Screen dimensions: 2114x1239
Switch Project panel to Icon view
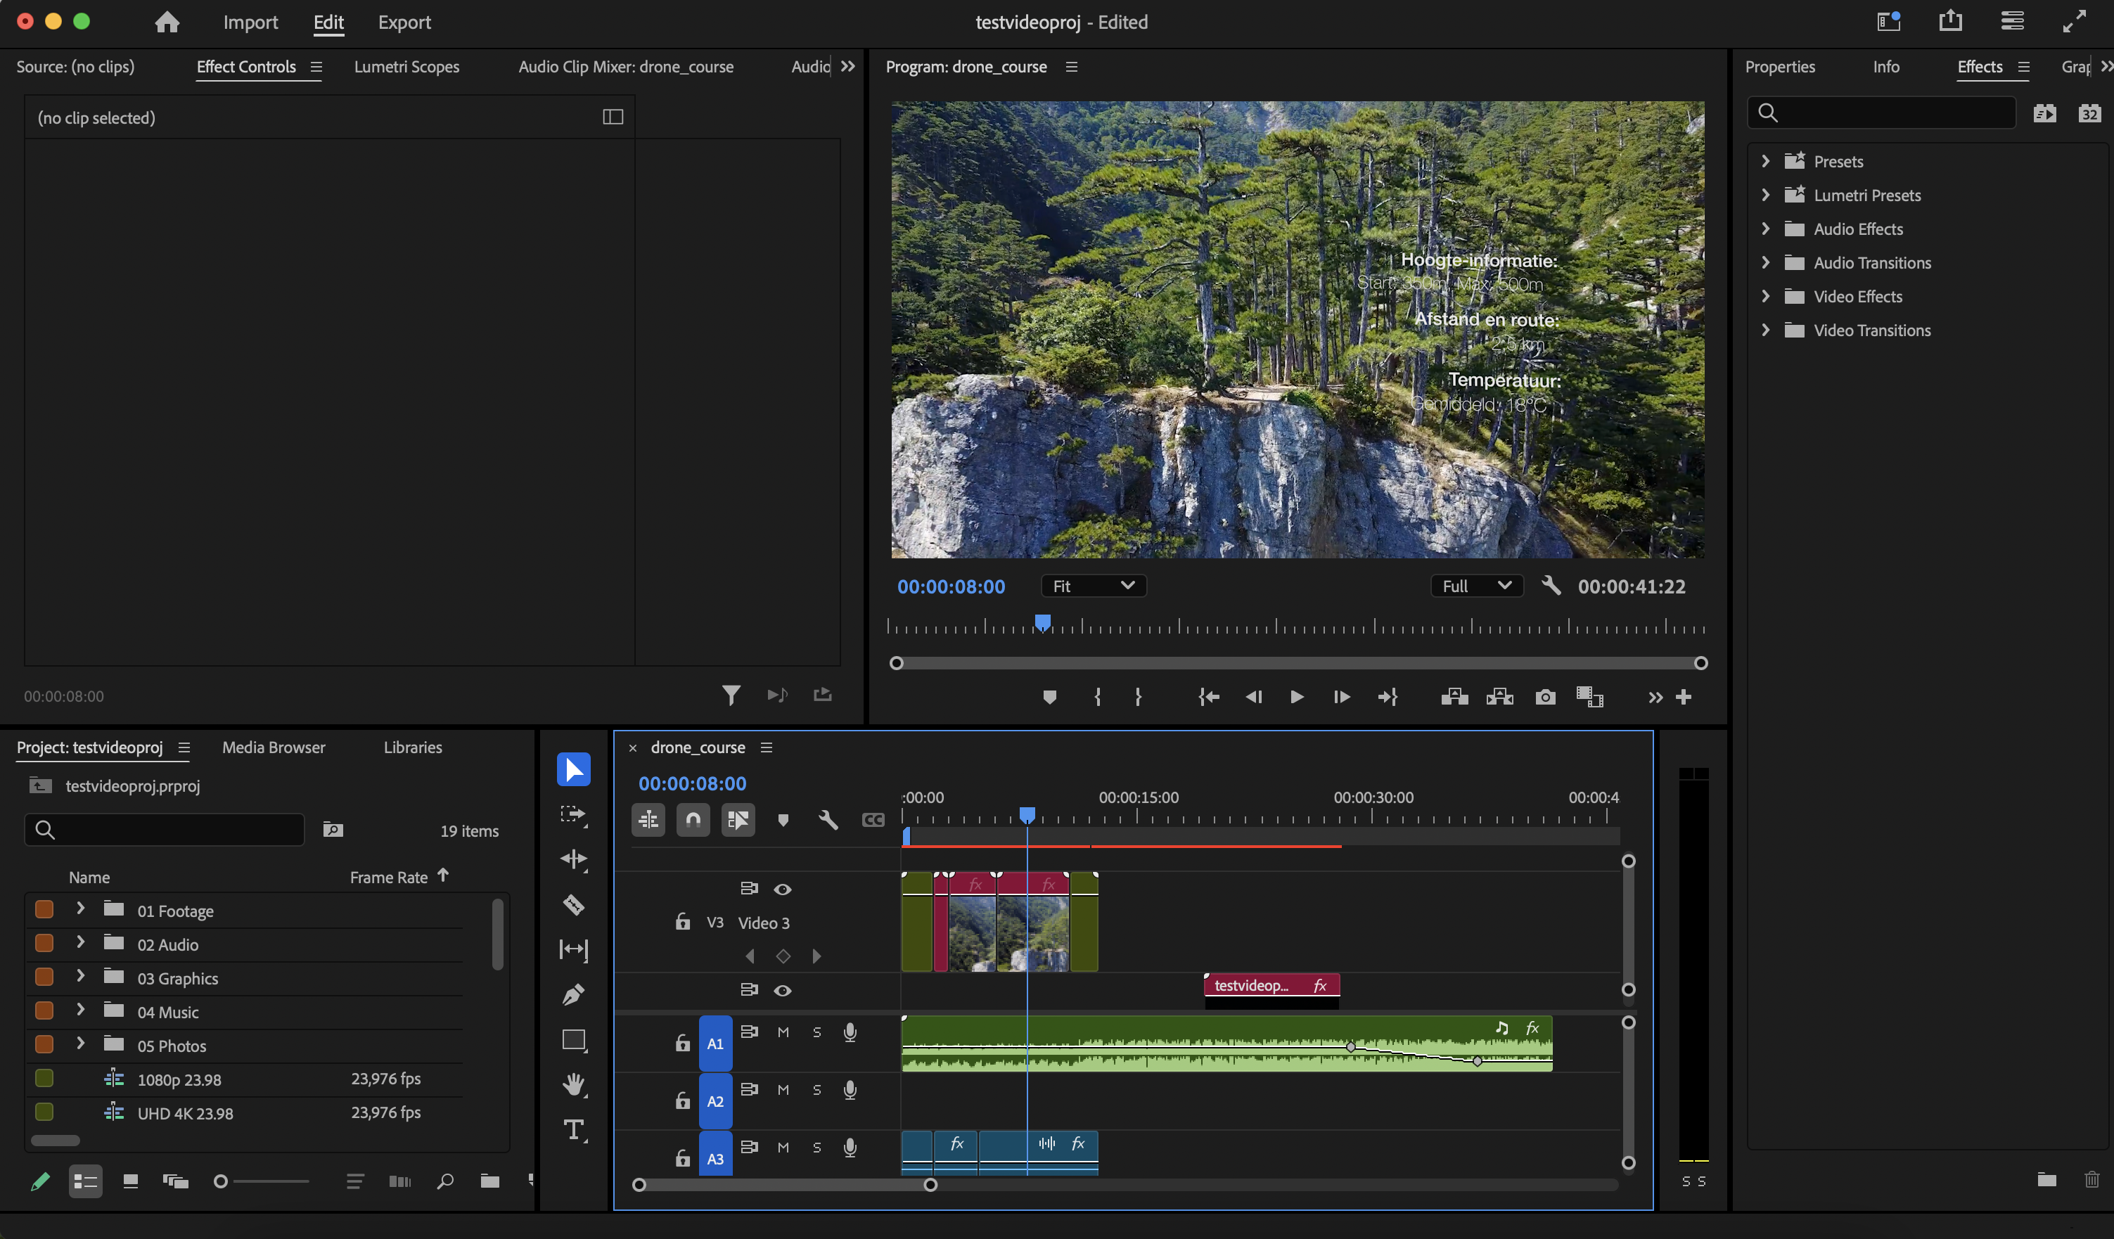(x=130, y=1181)
